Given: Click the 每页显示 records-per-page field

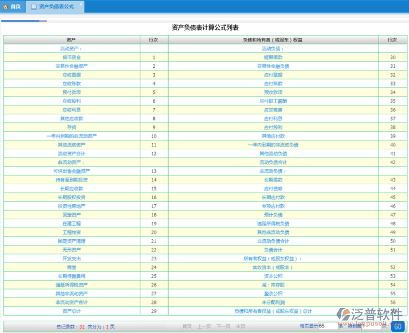Looking at the screenshot, I should click(x=327, y=326).
